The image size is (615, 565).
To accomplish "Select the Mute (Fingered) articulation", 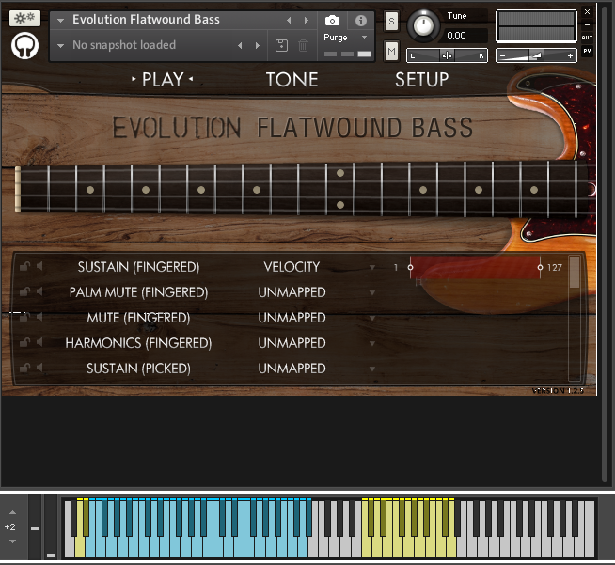I will tap(138, 318).
